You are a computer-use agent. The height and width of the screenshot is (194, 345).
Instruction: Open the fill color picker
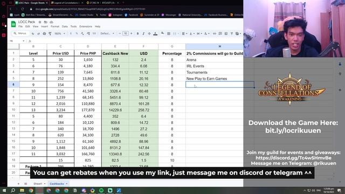coord(162,33)
